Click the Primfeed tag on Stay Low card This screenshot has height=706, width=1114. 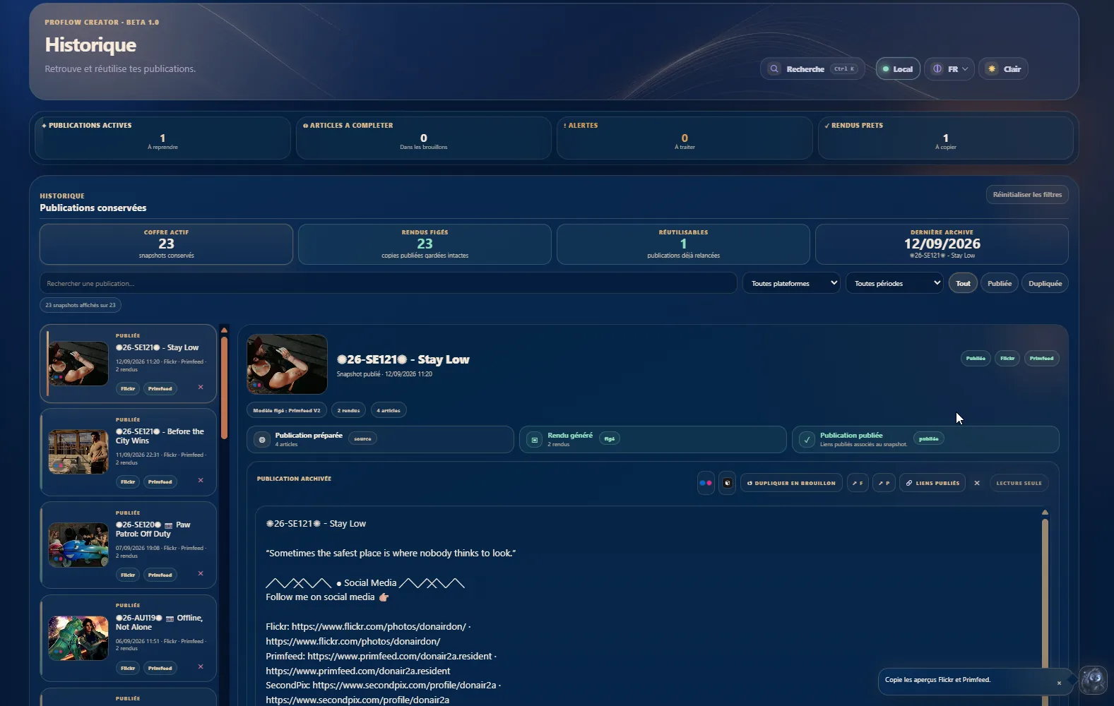(x=160, y=388)
